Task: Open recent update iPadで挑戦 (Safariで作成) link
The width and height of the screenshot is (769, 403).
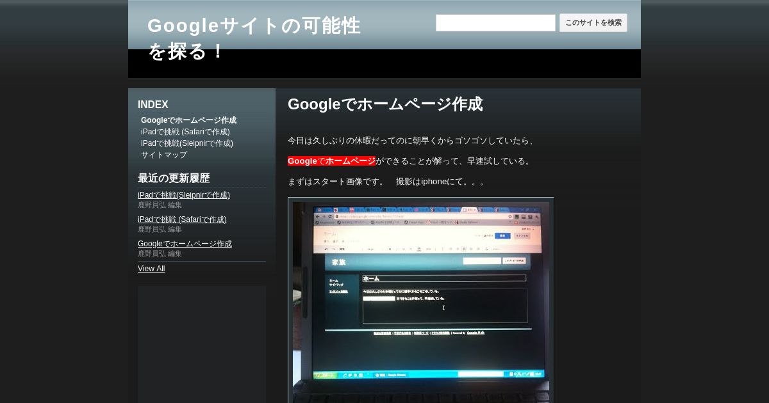Action: point(182,219)
